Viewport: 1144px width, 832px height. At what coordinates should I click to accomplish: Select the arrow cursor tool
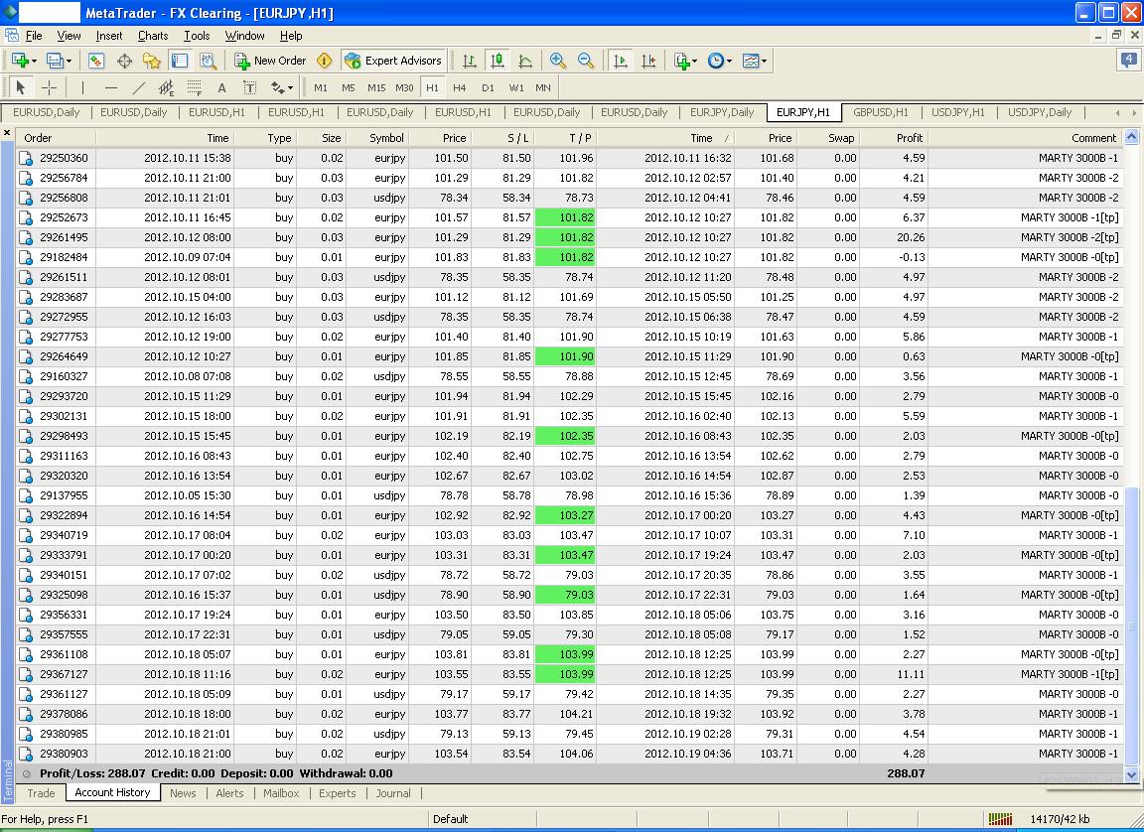(x=21, y=87)
